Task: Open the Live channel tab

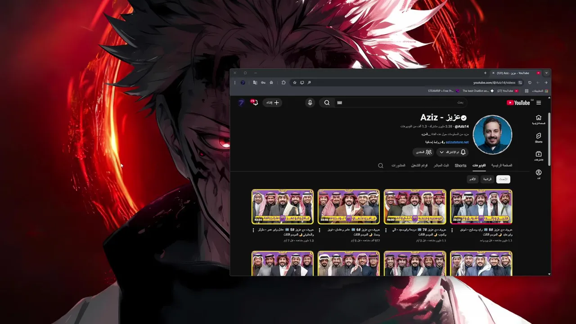Action: point(441,165)
